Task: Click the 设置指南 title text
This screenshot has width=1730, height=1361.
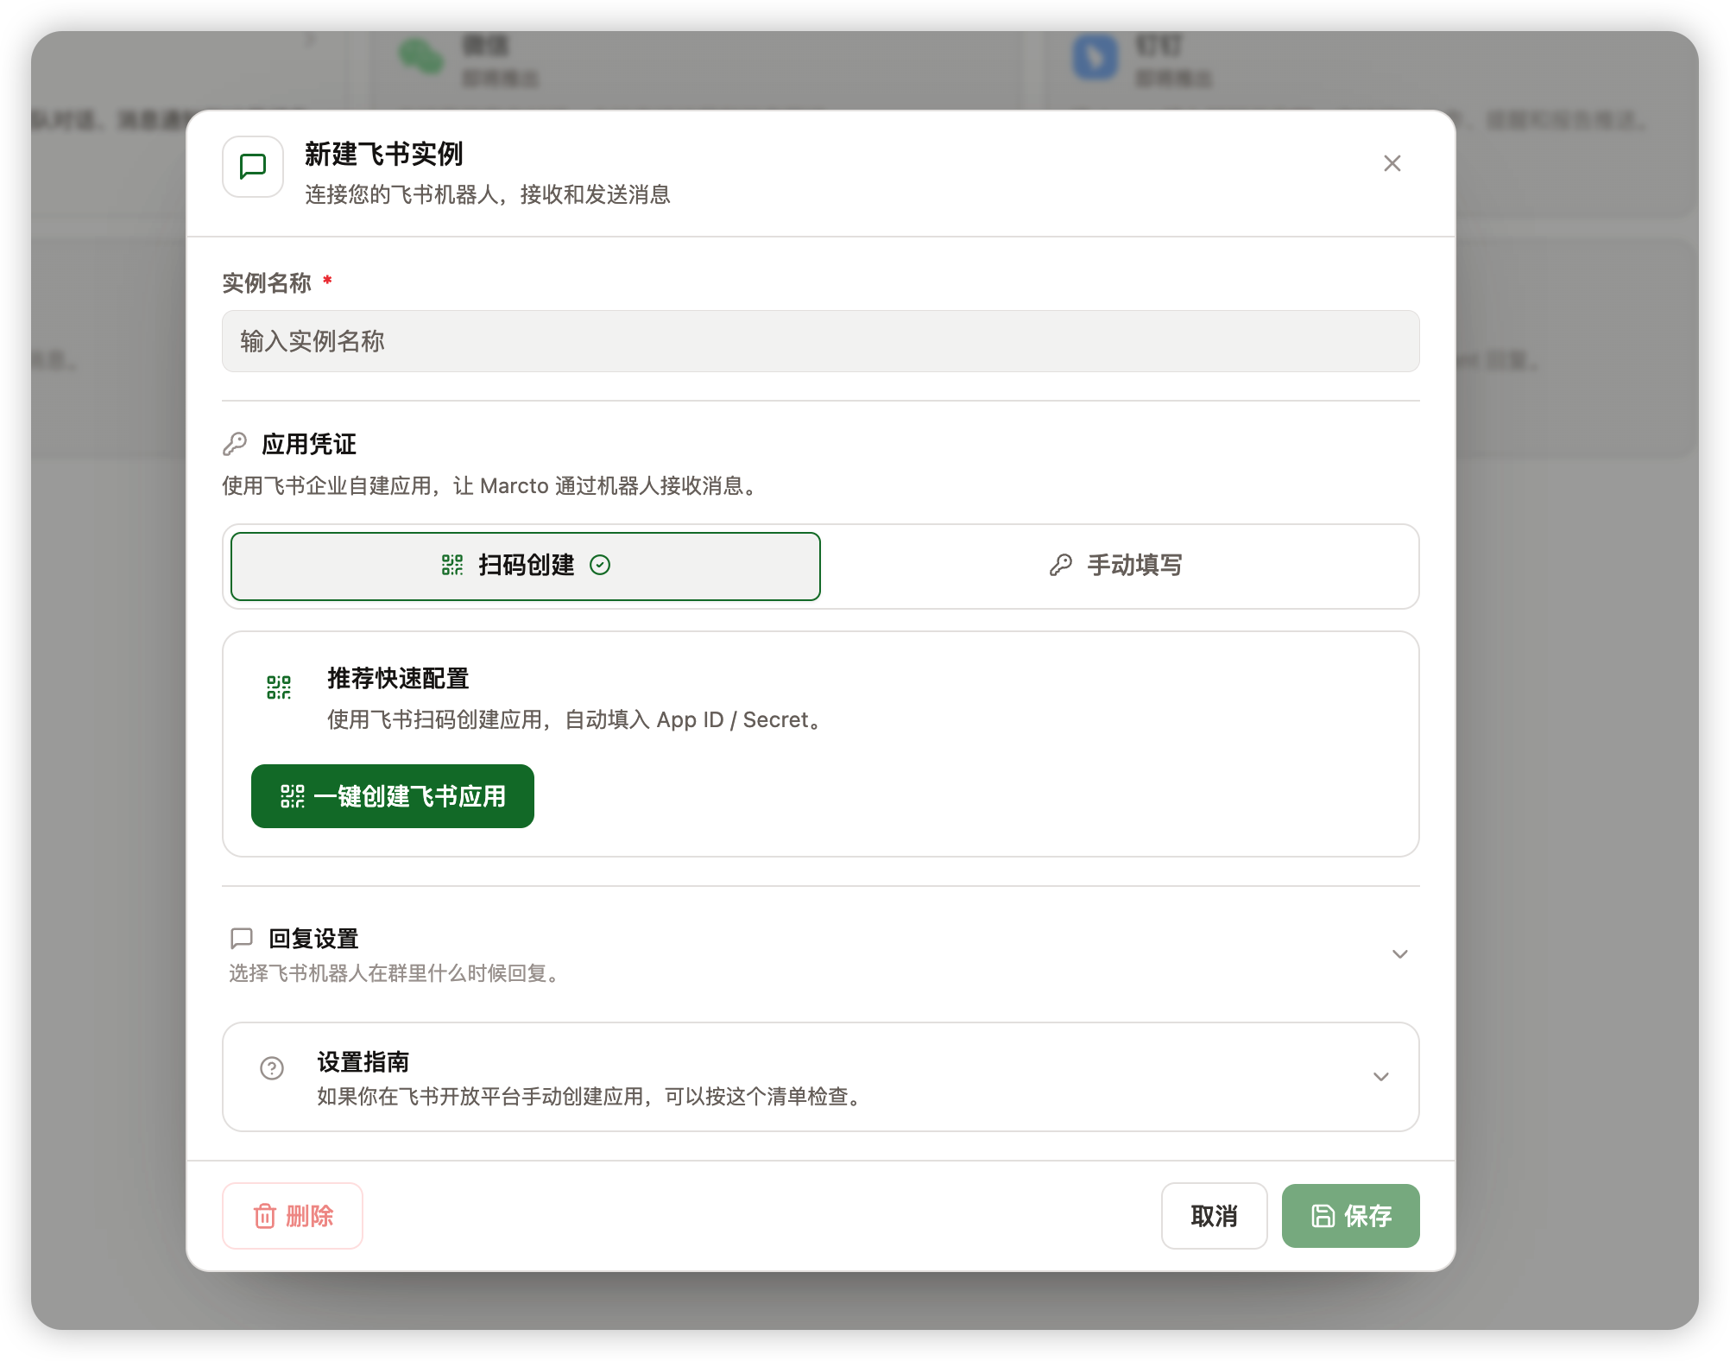Action: click(x=363, y=1062)
